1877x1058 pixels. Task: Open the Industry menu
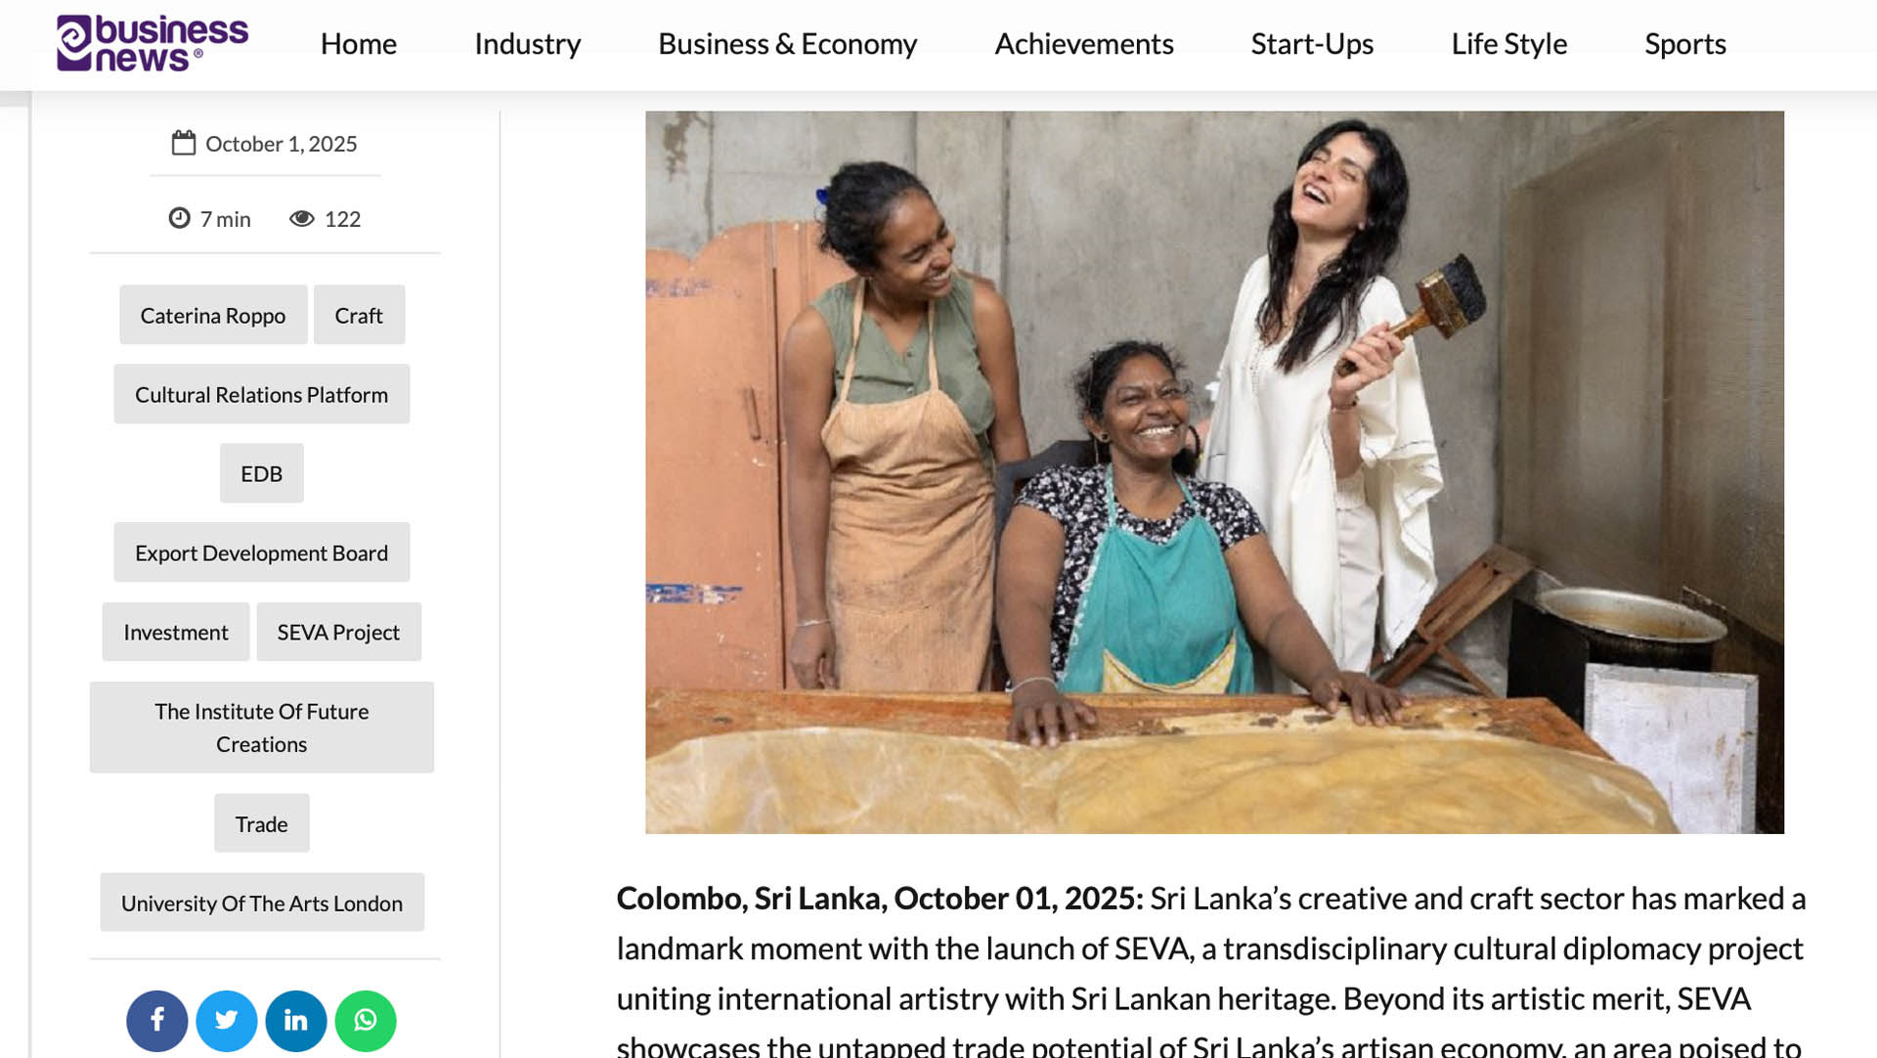[x=527, y=44]
